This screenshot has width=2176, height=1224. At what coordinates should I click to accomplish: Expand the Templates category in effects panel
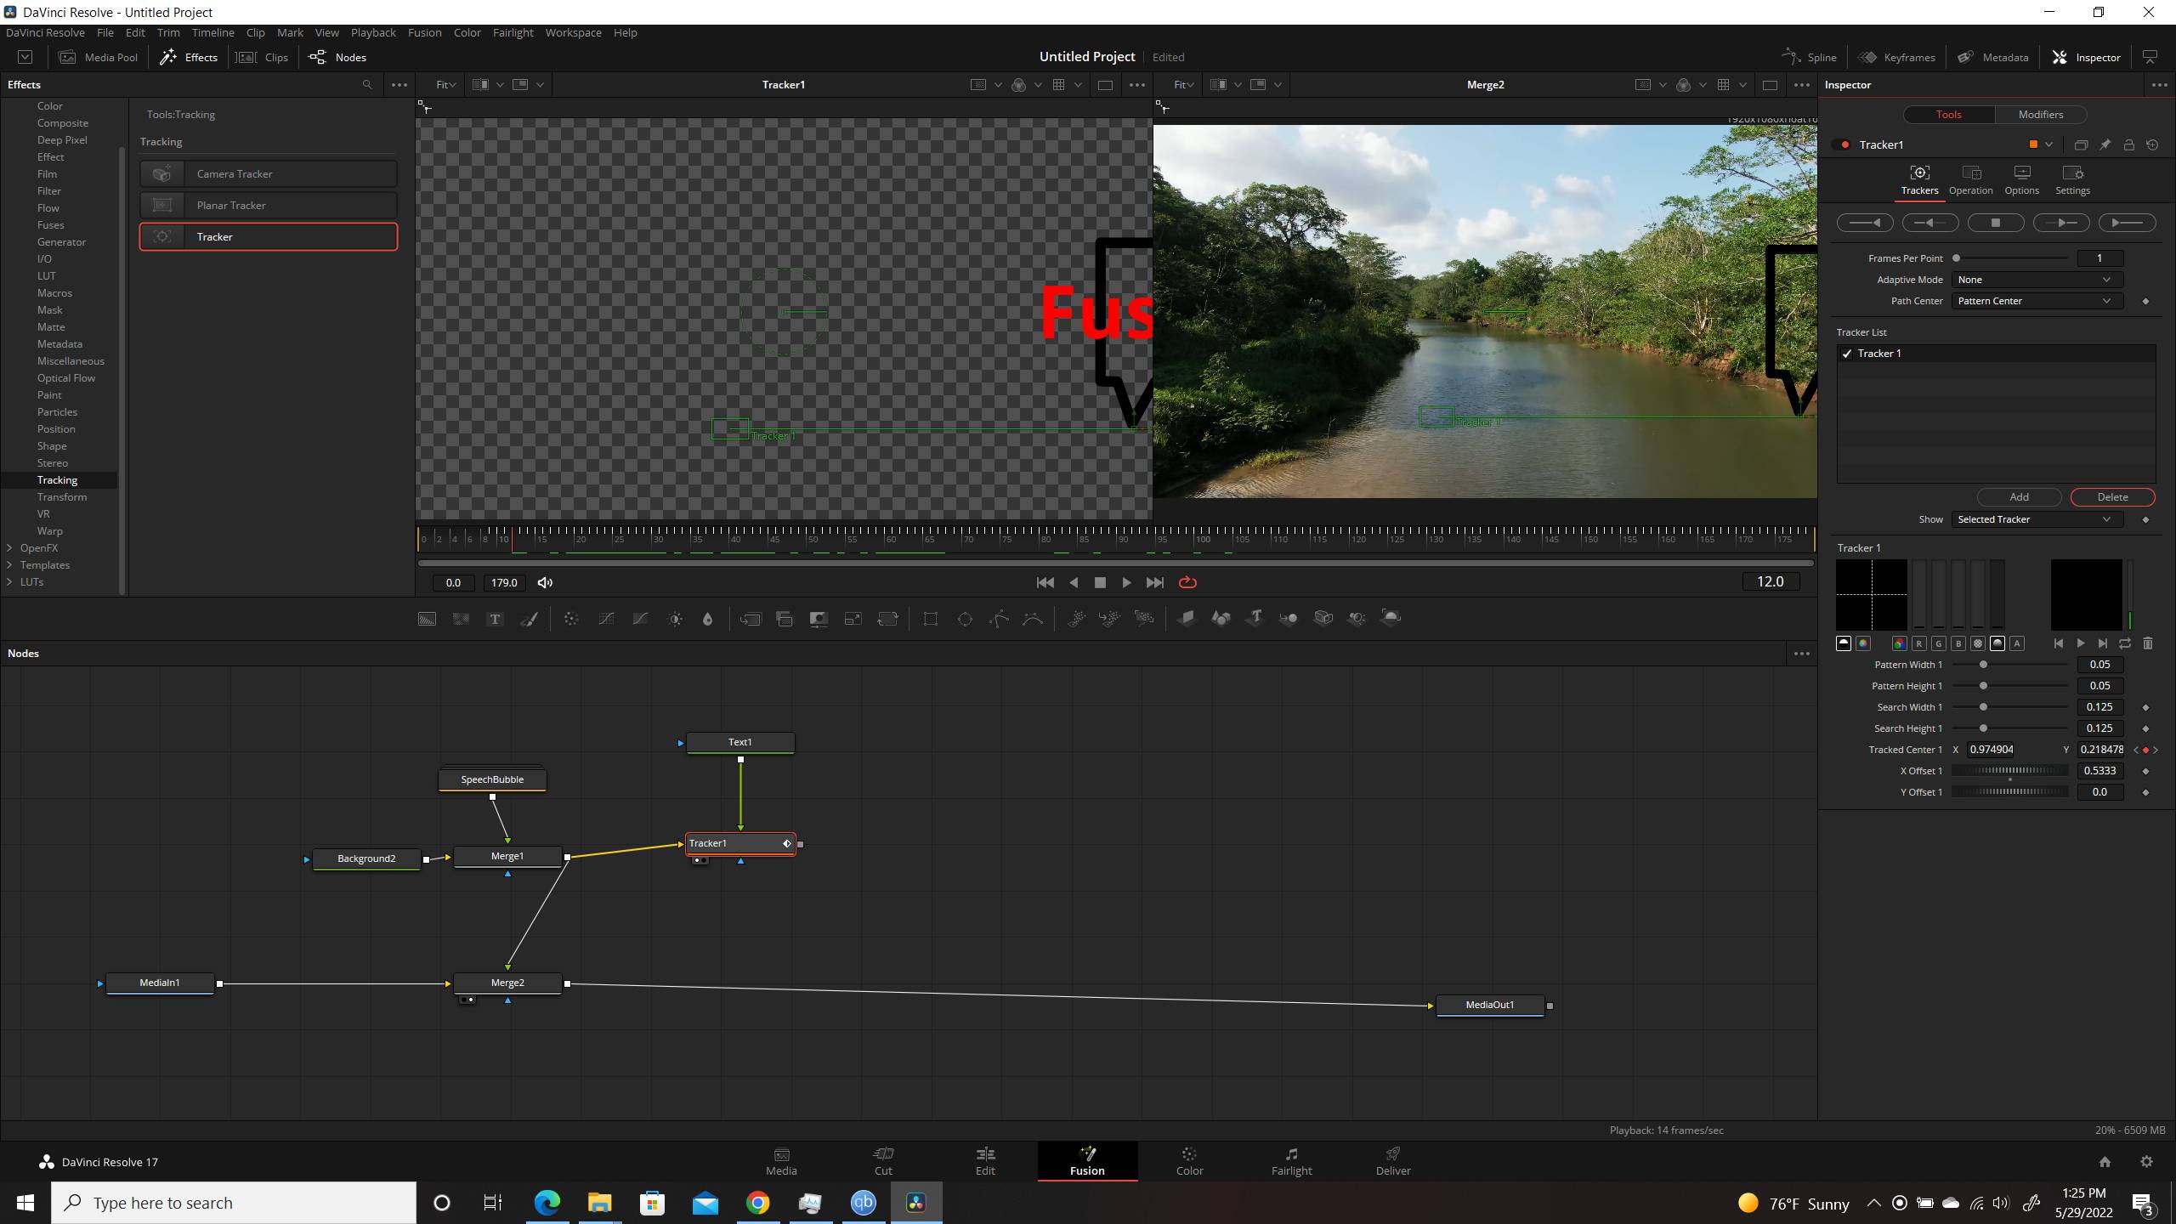click(10, 565)
